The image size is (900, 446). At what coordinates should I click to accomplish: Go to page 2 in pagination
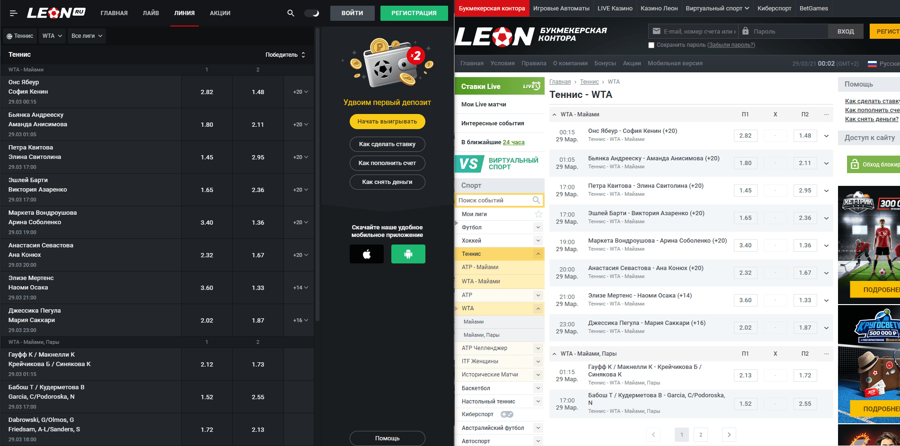tap(701, 435)
